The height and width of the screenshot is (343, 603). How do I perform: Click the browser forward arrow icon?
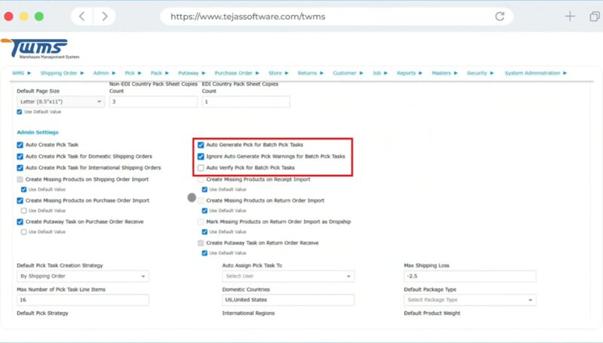105,16
